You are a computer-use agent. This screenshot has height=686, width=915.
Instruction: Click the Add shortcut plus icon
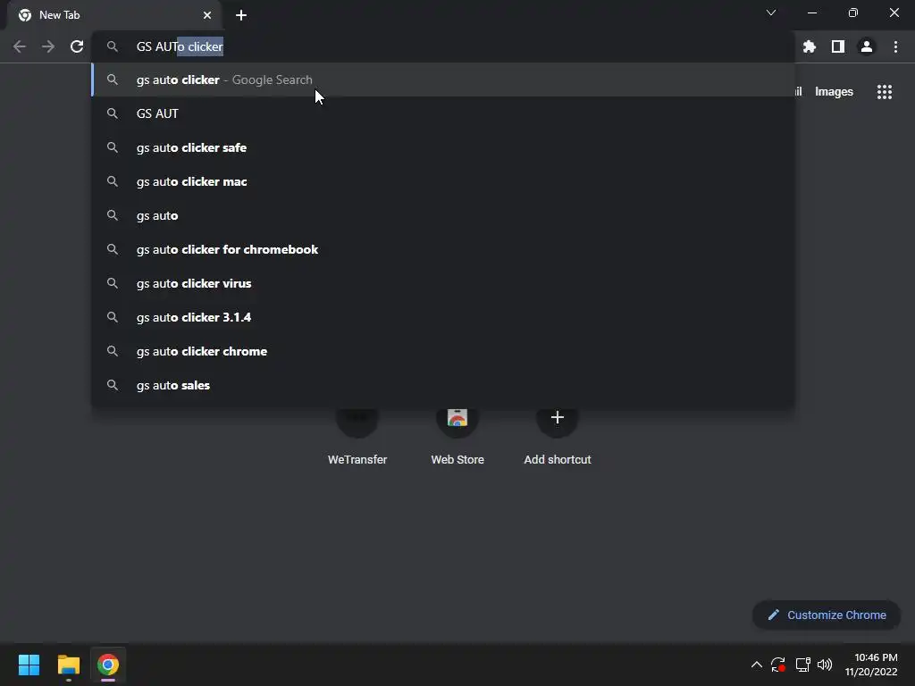pyautogui.click(x=558, y=418)
